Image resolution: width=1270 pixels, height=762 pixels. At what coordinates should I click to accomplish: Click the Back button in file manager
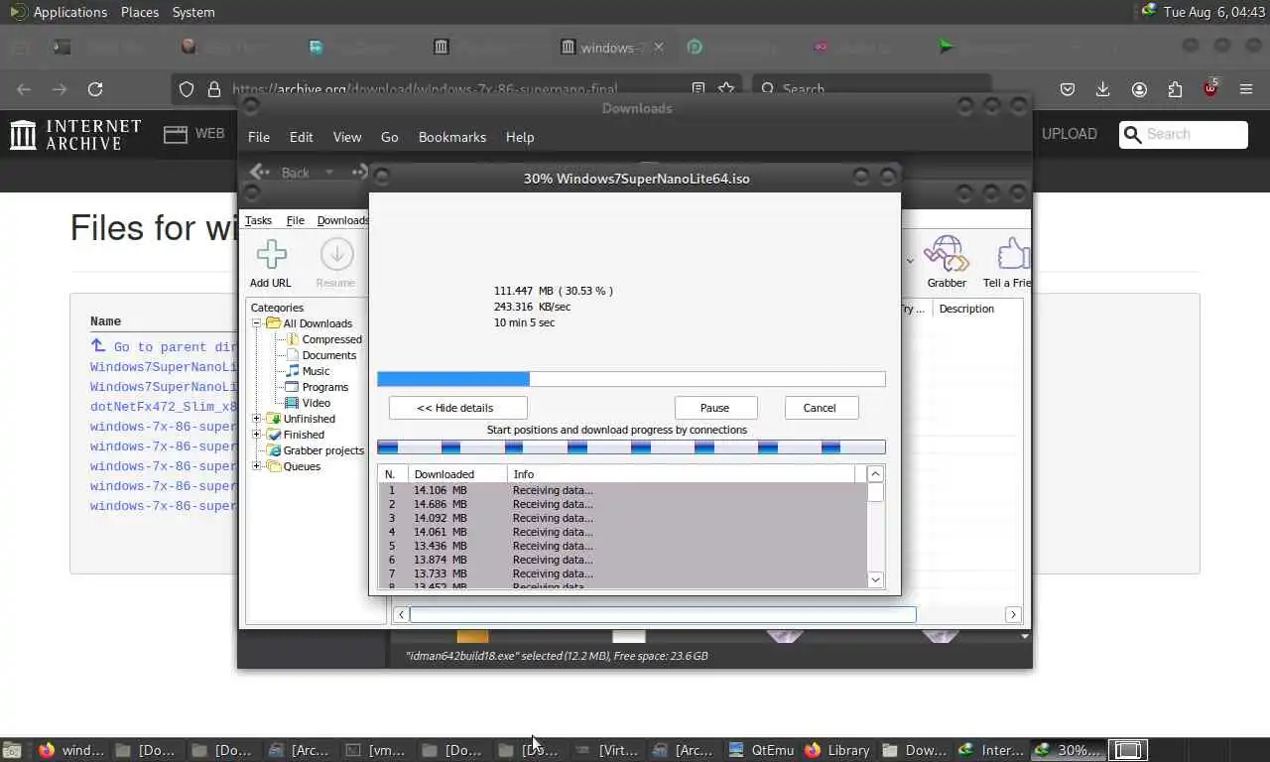pyautogui.click(x=281, y=173)
